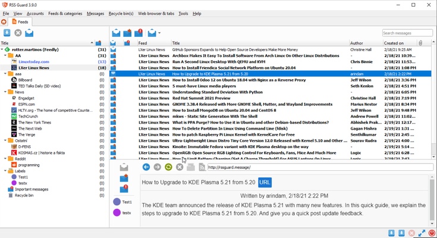Click the RSS feed icon beside address bar
Screen dimensions: 437x238
(202, 167)
